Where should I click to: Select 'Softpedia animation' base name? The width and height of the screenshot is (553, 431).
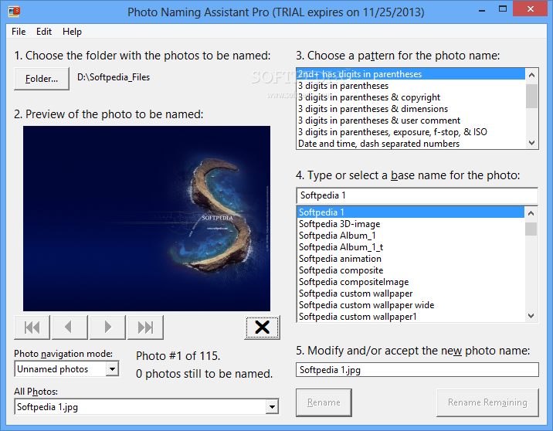pos(340,259)
